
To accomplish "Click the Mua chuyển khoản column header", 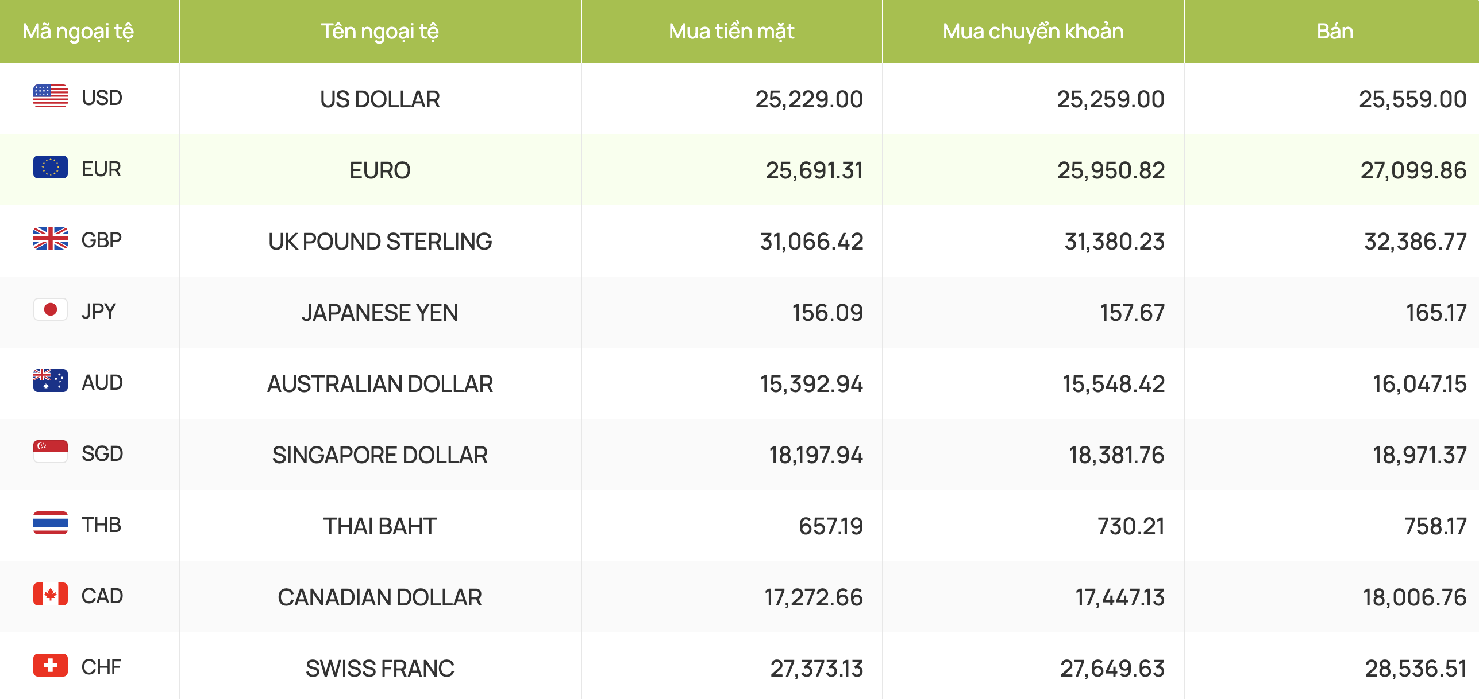I will (1033, 31).
